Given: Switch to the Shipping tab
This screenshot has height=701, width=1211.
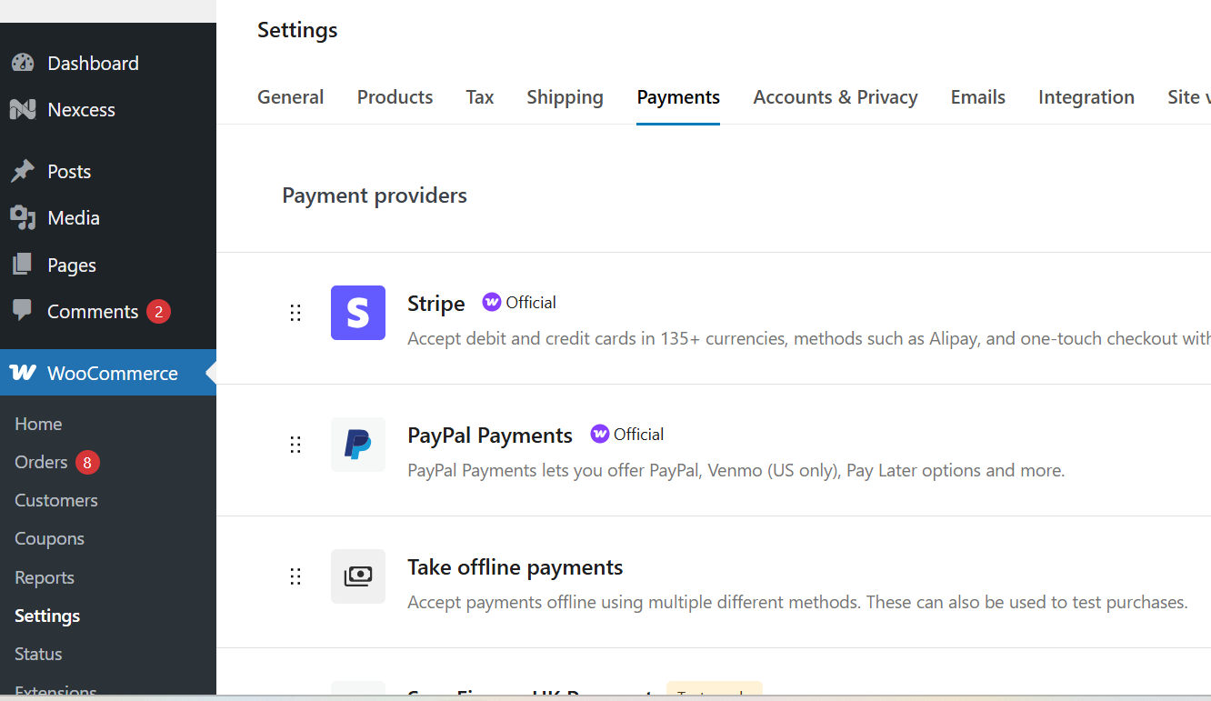Looking at the screenshot, I should [x=565, y=96].
